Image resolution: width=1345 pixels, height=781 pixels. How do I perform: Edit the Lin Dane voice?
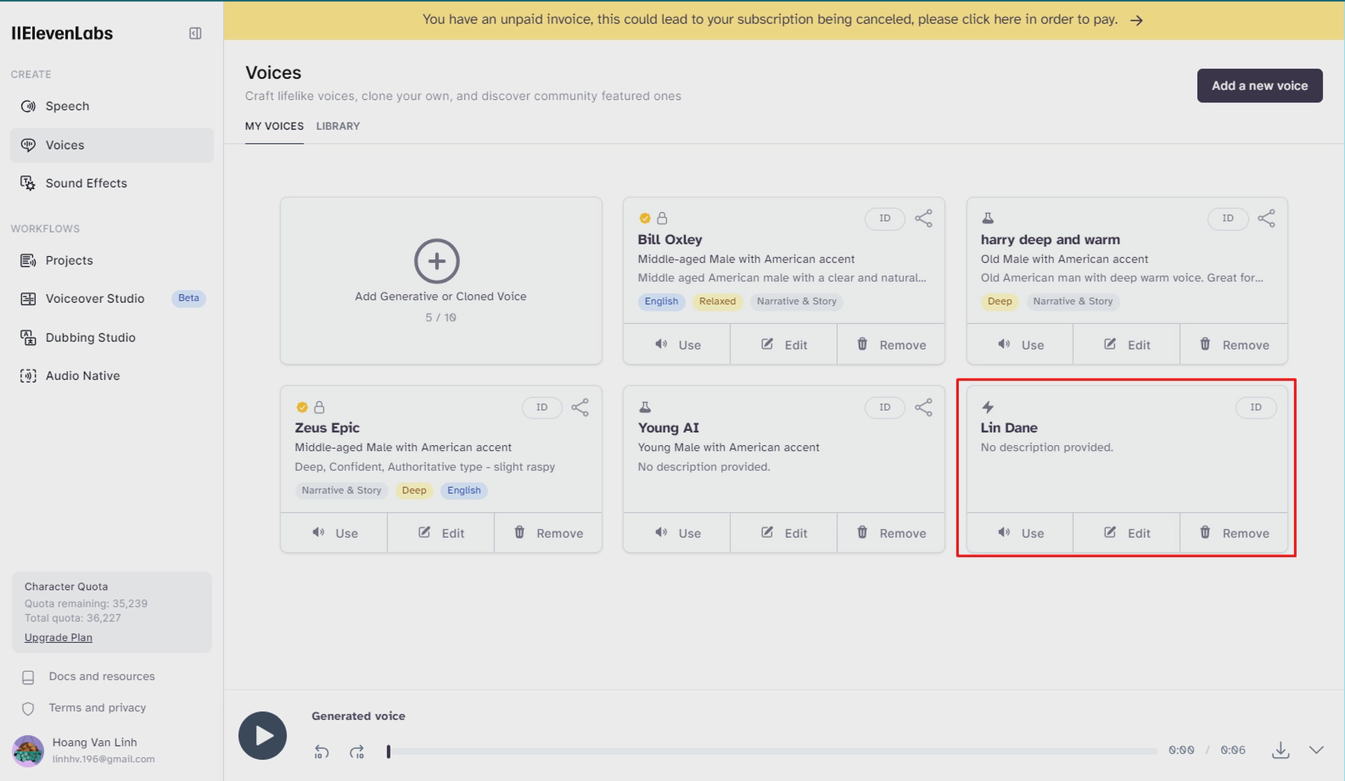point(1126,533)
